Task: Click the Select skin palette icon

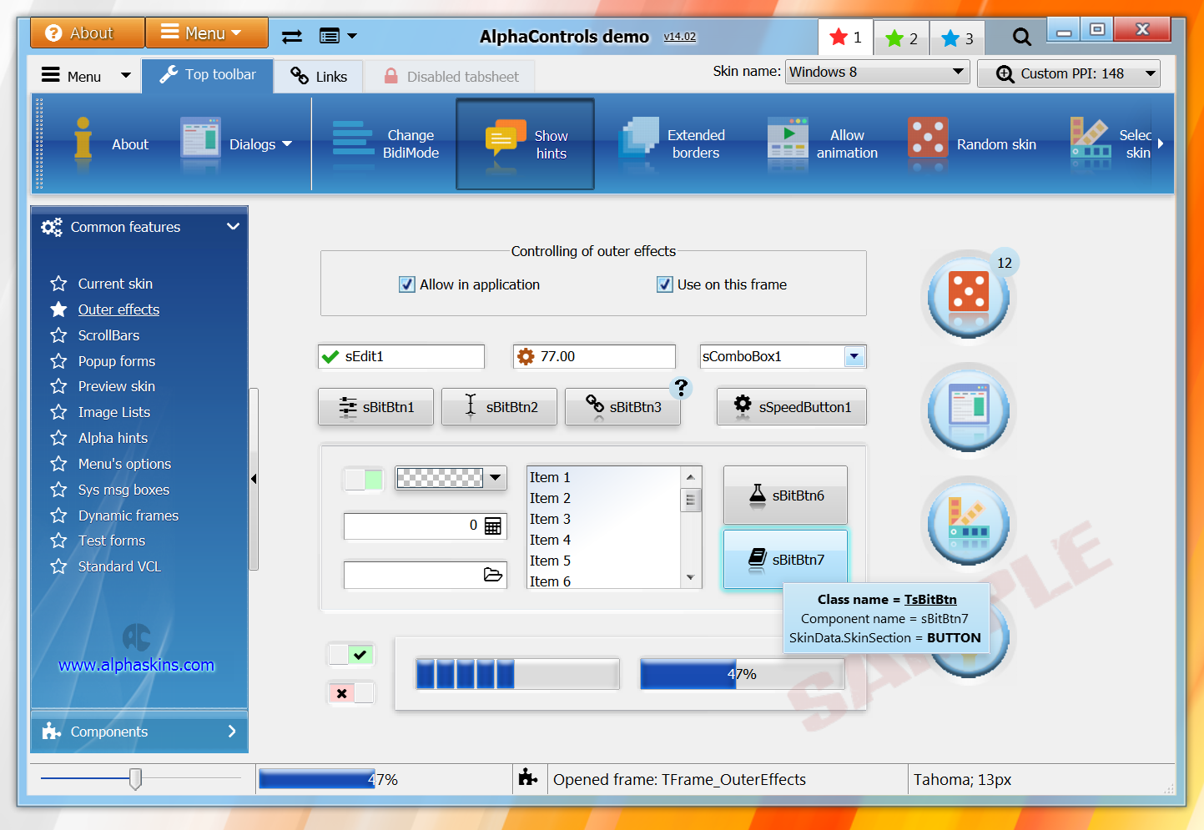Action: (1091, 138)
